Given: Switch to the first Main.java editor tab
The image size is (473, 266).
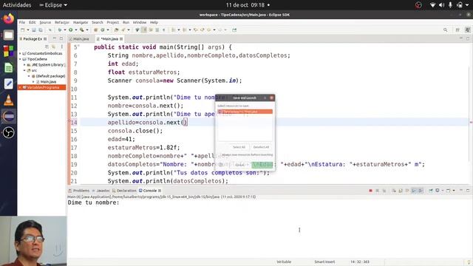Looking at the screenshot, I should 79,39.
